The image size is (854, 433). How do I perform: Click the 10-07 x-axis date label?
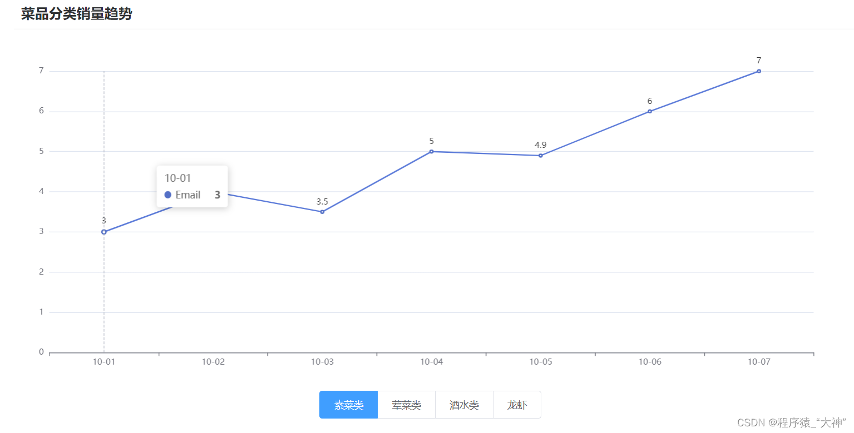click(759, 362)
